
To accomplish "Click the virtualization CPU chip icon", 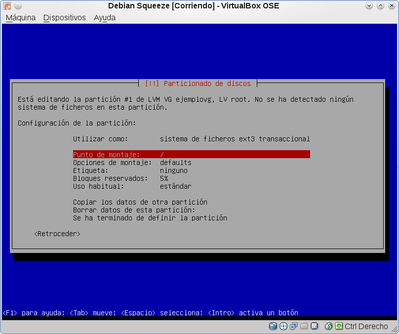I will [x=314, y=326].
